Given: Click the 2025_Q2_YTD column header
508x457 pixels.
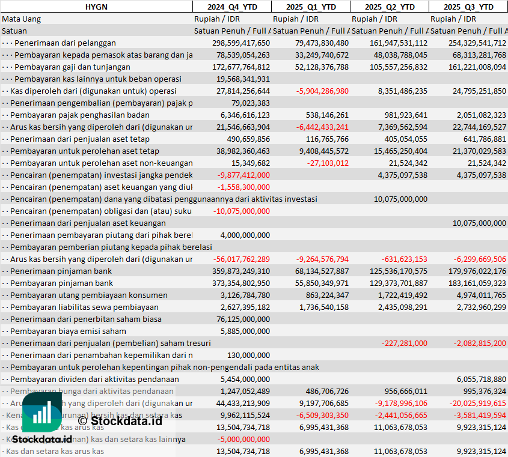Looking at the screenshot, I should (389, 7).
